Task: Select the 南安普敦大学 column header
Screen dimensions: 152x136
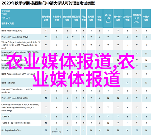Action: pos(67,18)
